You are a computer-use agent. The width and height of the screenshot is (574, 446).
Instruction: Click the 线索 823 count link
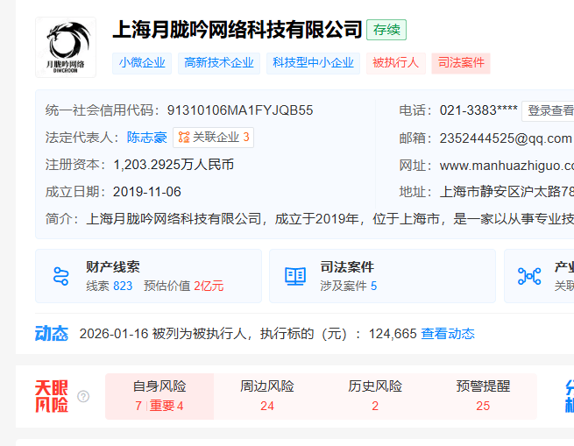(x=122, y=286)
